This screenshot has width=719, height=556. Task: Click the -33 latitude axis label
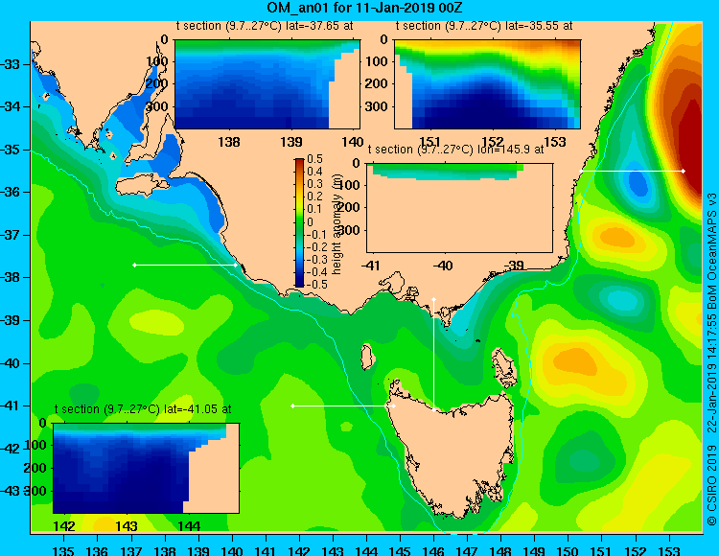(11, 64)
